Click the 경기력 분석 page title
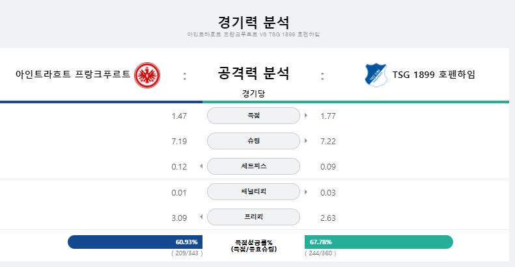The height and width of the screenshot is (267, 515). click(253, 22)
